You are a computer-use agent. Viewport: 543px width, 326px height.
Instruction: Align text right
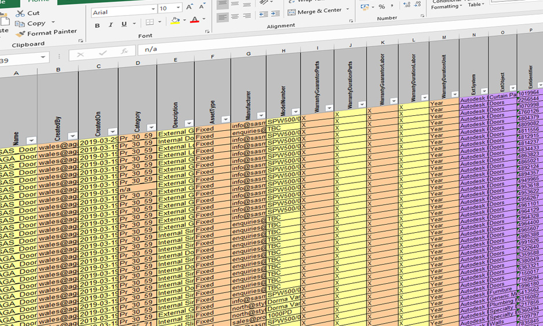point(247,16)
